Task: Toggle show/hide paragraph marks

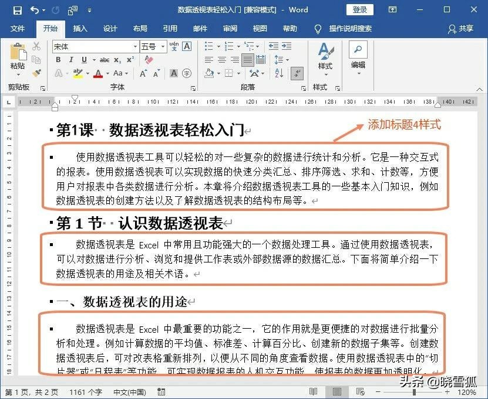Action: click(x=296, y=72)
